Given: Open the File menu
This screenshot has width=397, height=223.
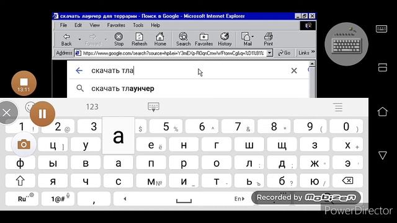Looking at the screenshot, I should (x=63, y=25).
